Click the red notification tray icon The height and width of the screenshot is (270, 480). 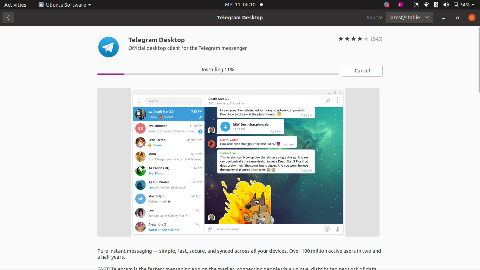387,5
